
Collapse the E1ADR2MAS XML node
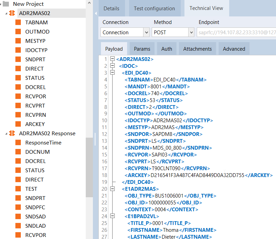(112, 189)
